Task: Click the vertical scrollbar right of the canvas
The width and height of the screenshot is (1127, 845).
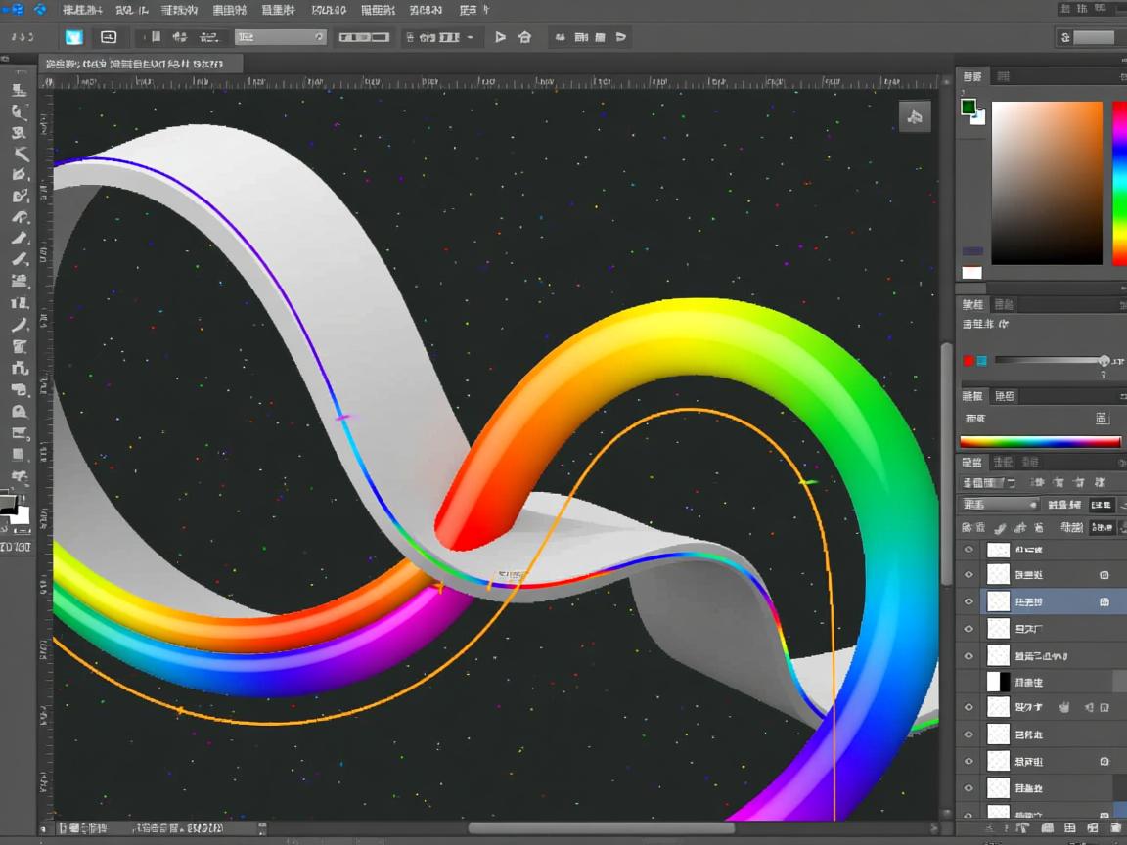Action: point(946,460)
